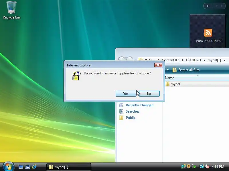Screen dimensions: 229x171
Task: Close the Internet Explorer dialog
Action: click(158, 65)
